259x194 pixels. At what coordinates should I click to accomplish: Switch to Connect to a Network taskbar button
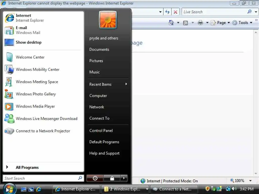(174, 189)
